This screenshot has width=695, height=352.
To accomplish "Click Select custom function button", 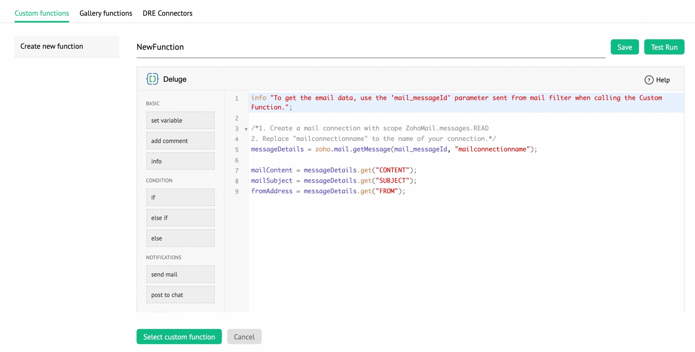I will (x=179, y=337).
